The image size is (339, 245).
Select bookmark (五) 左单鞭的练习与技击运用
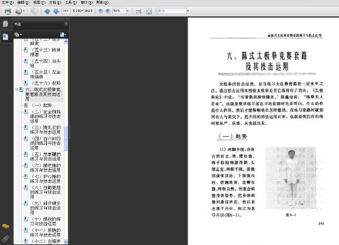pos(45,156)
